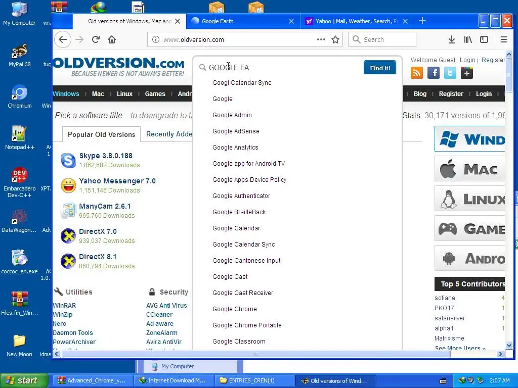Click the Yahoo Messenger smiley icon
Image resolution: width=518 pixels, height=388 pixels.
[68, 185]
